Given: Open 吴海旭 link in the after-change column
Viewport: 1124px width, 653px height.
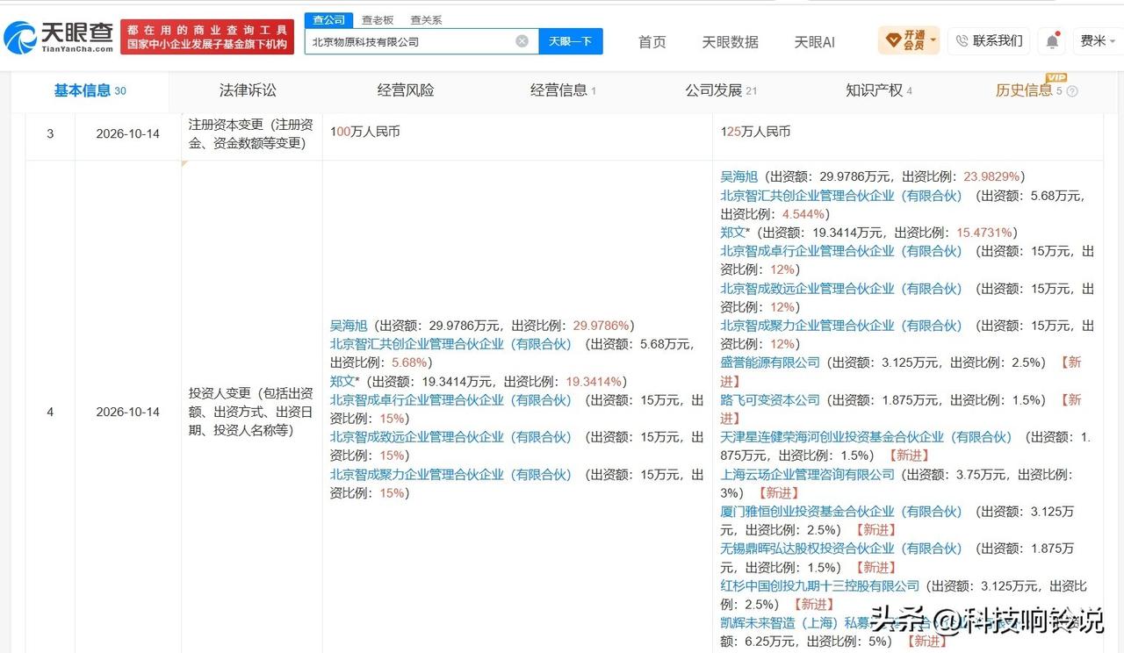Looking at the screenshot, I should tap(739, 176).
